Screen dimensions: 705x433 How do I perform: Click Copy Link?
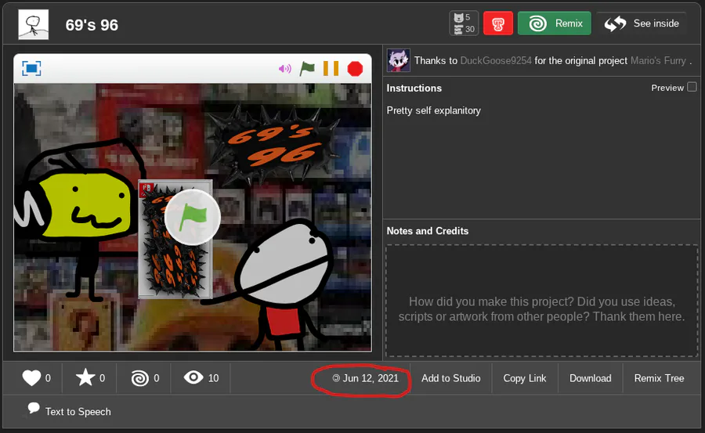tap(525, 378)
